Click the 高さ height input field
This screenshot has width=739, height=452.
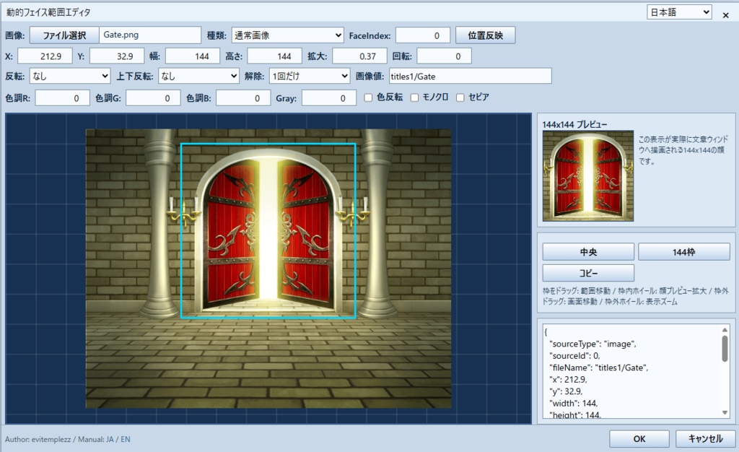coord(275,56)
